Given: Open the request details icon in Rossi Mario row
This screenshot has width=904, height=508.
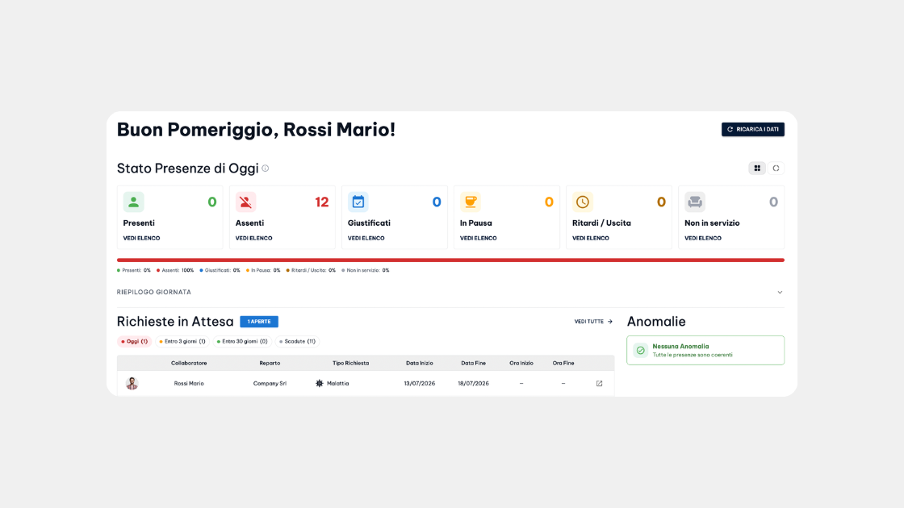Looking at the screenshot, I should tap(599, 383).
